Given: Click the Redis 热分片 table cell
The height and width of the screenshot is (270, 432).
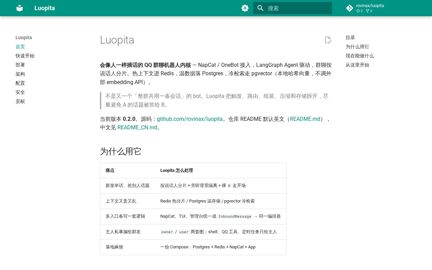Looking at the screenshot, I should pyautogui.click(x=220, y=201).
